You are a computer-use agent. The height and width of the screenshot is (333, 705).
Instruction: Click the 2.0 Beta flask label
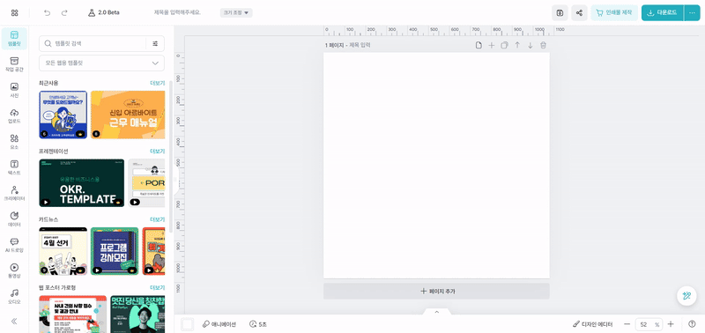104,12
